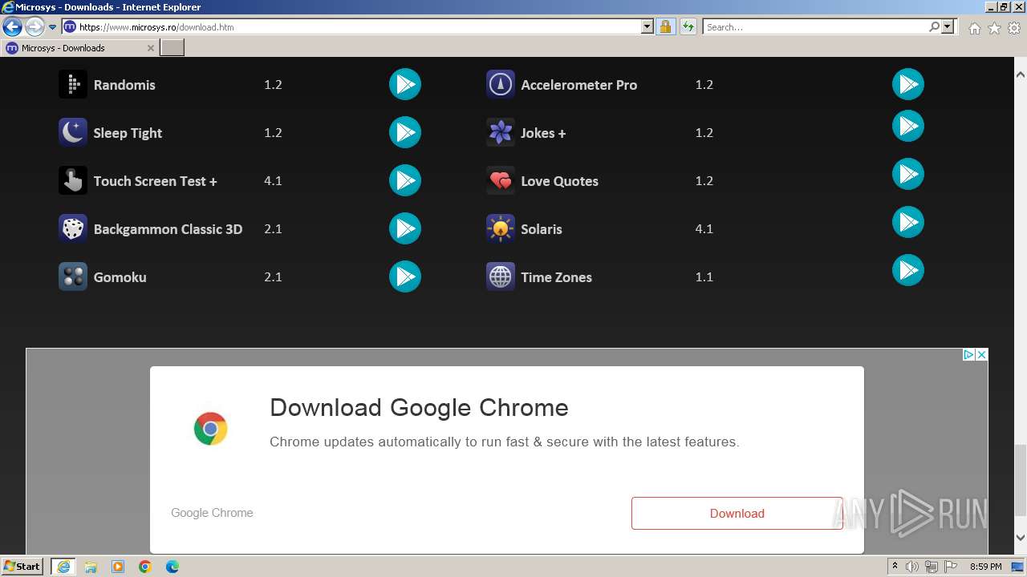This screenshot has height=577, width=1027.
Task: Refresh the page with the refresh button
Action: (688, 26)
